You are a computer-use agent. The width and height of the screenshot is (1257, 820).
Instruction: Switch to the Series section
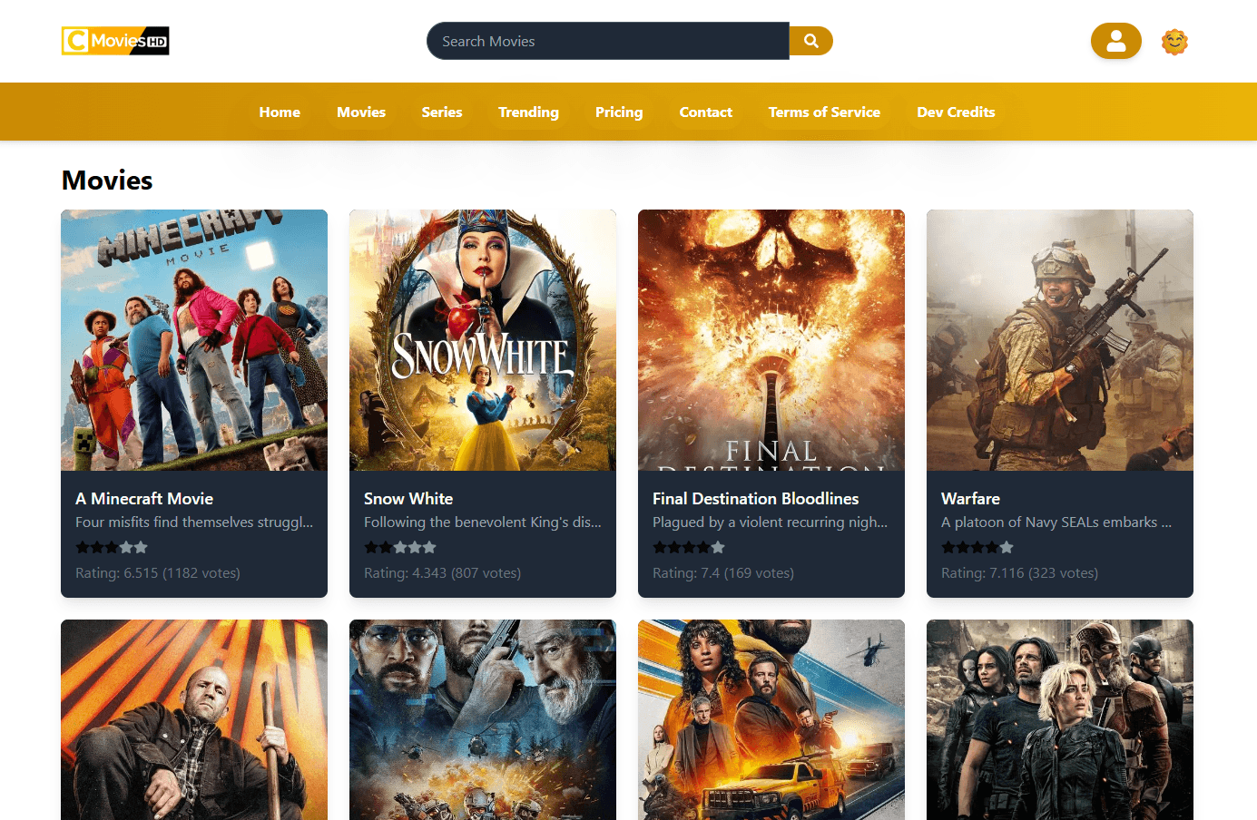point(442,112)
